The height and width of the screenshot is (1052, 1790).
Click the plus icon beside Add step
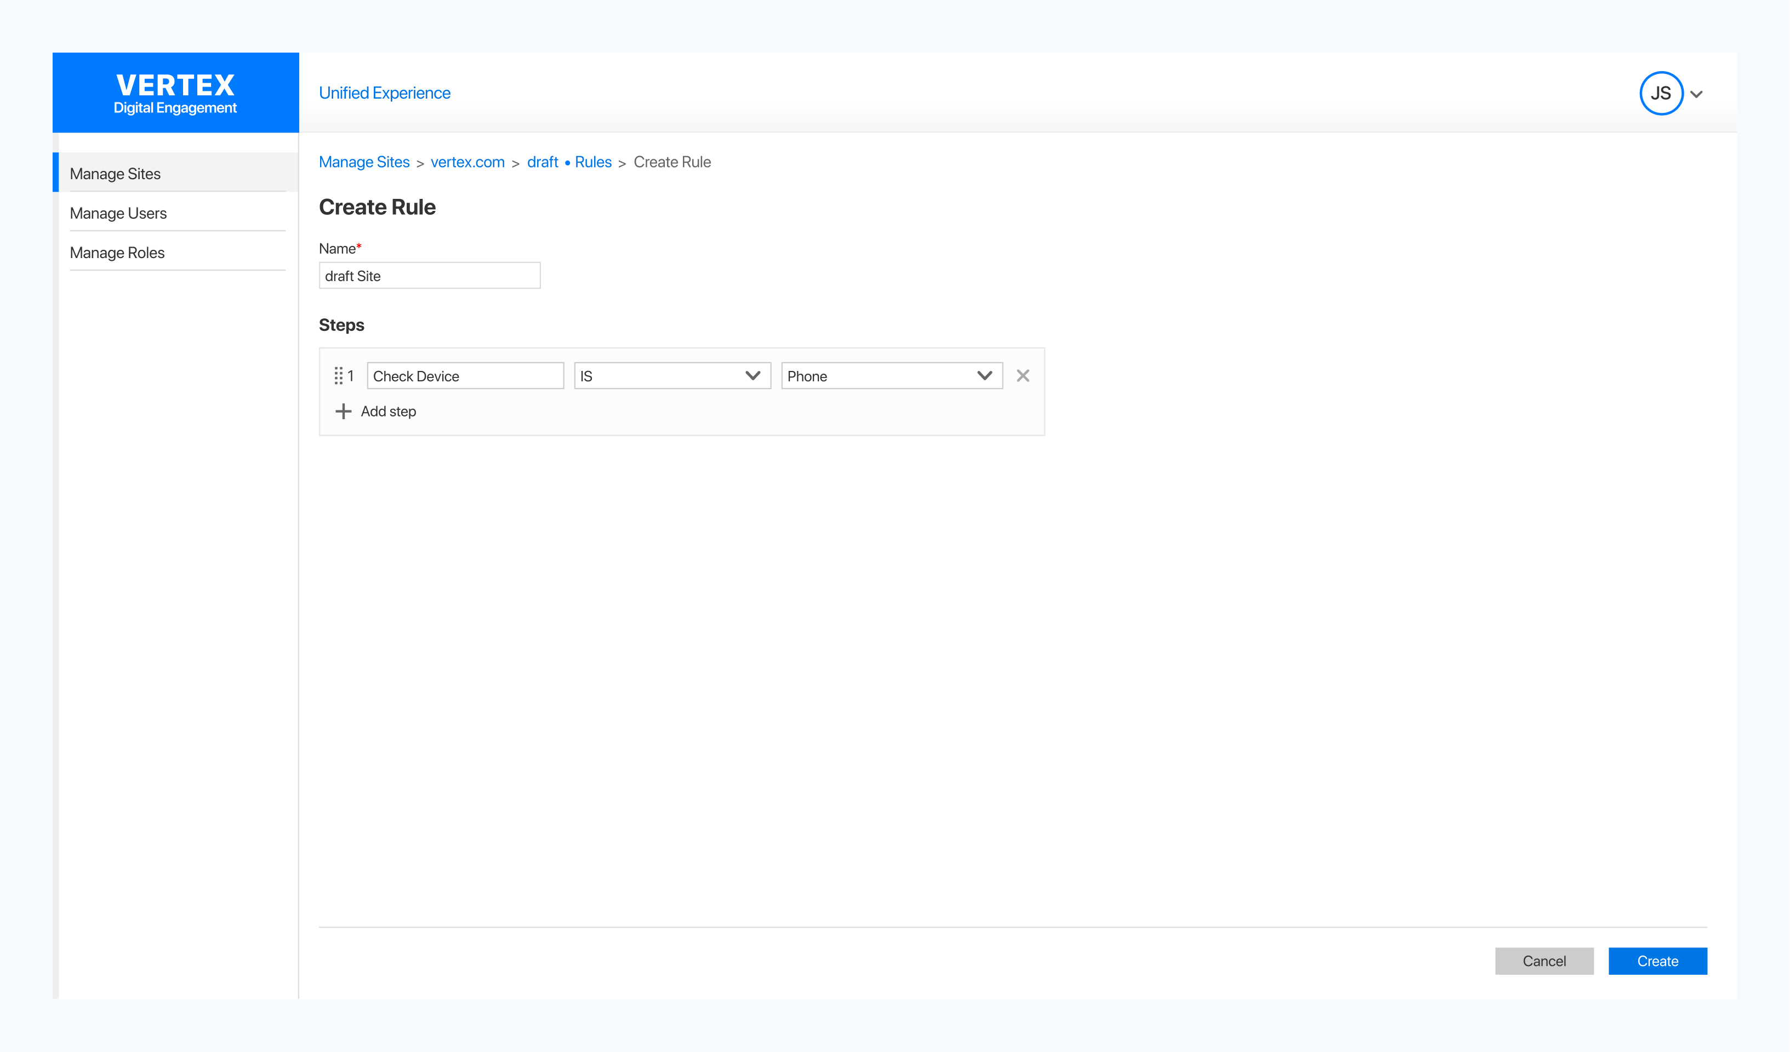coord(343,411)
